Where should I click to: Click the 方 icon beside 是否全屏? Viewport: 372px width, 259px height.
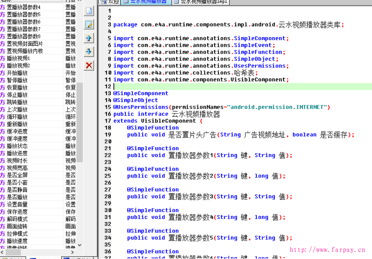3,175
